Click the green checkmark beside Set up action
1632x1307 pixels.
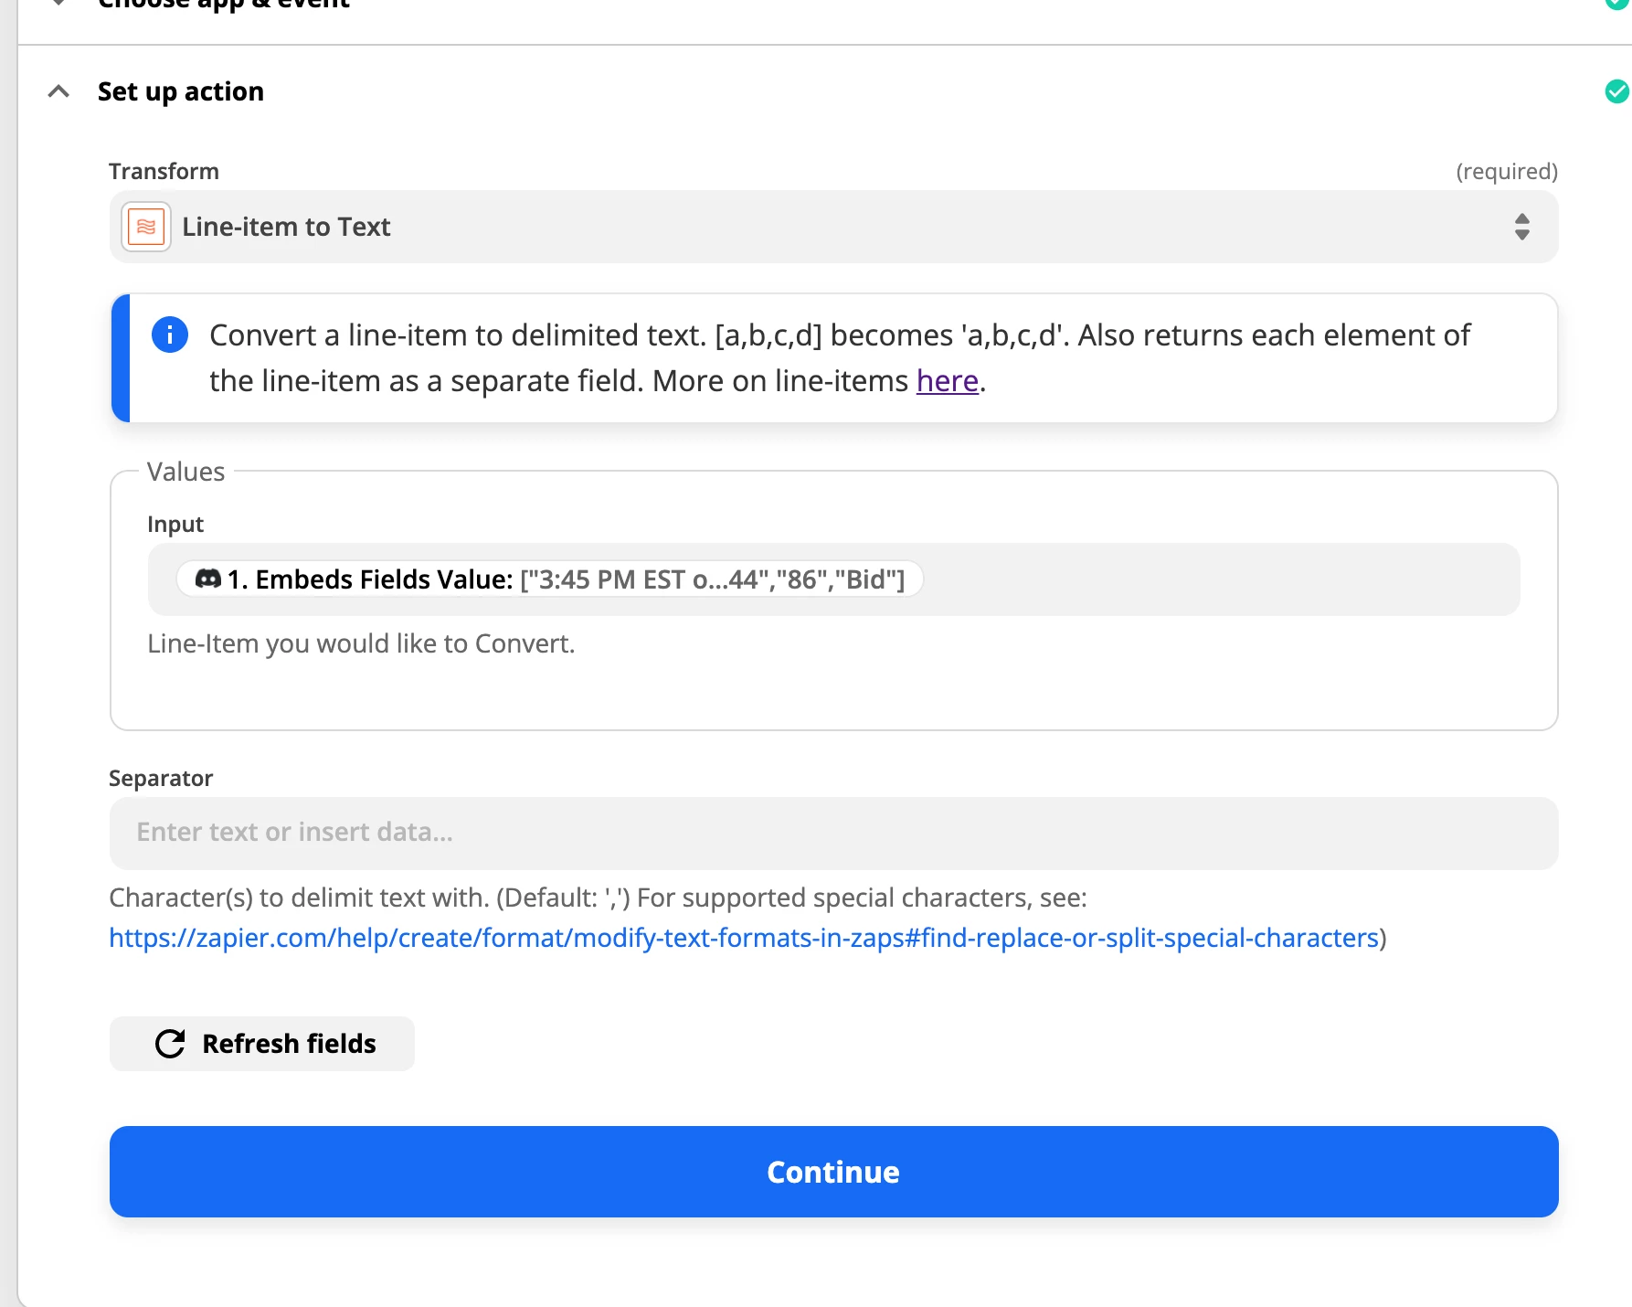[1617, 90]
